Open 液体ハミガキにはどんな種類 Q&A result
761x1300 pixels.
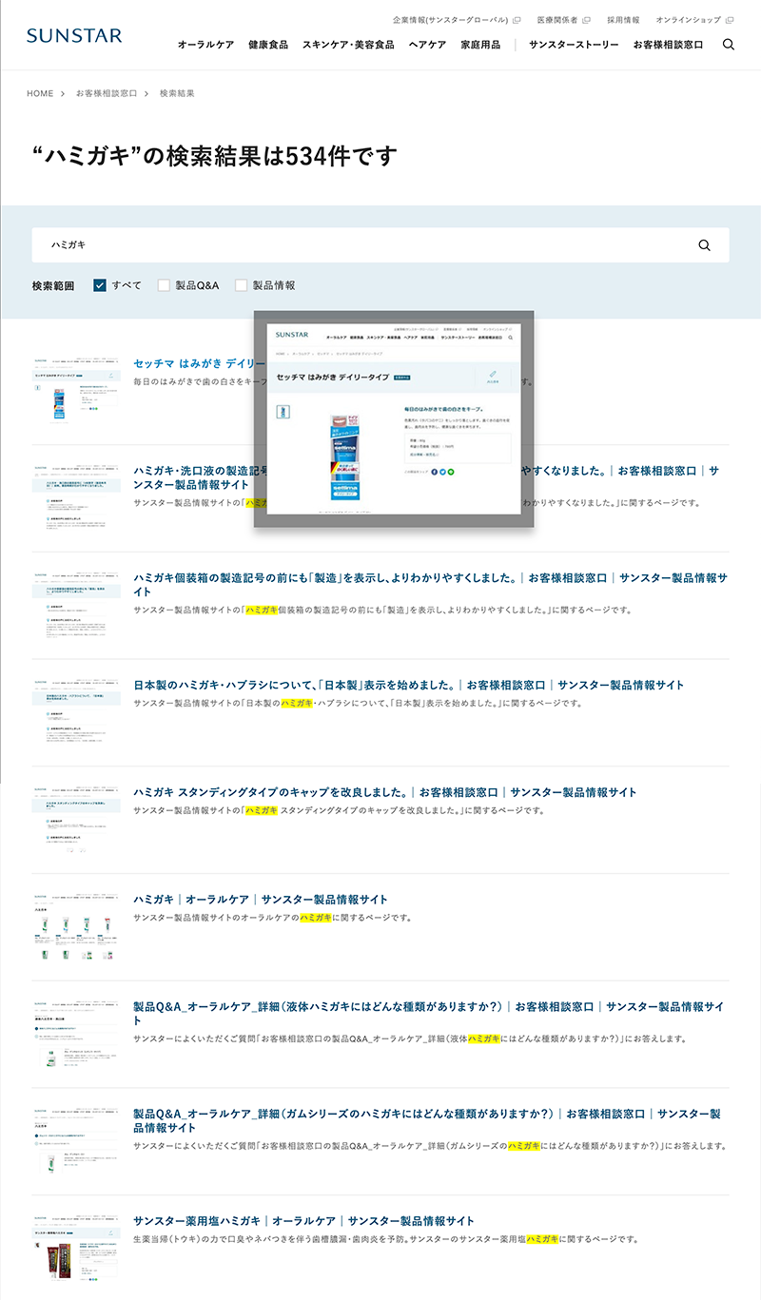[428, 1013]
